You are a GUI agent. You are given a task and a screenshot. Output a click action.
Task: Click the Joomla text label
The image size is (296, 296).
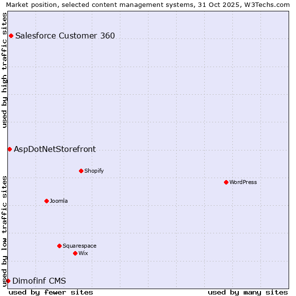59,201
